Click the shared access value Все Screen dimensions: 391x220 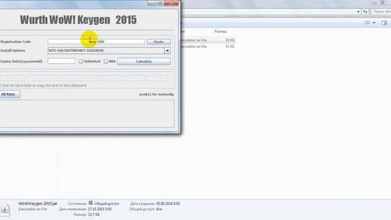(159, 209)
